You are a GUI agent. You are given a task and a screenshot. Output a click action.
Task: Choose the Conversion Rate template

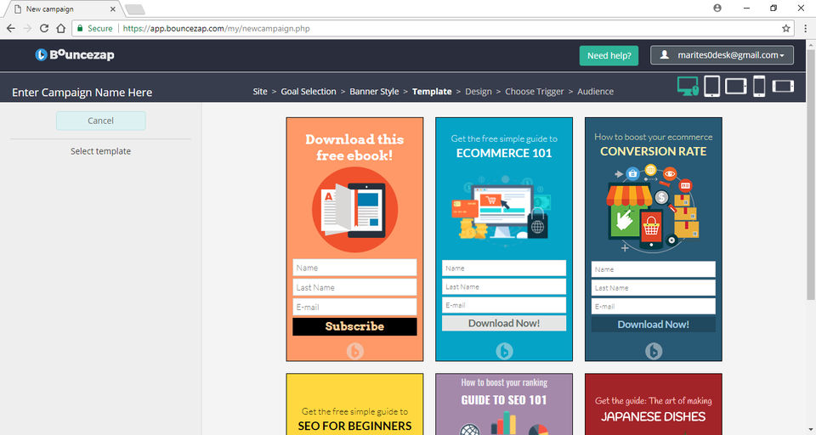pyautogui.click(x=654, y=240)
